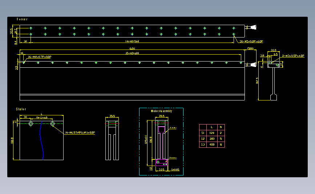Screen dimensions: 315x194
Task: Select the '6.5' dimension in end view
Action: (x=276, y=54)
